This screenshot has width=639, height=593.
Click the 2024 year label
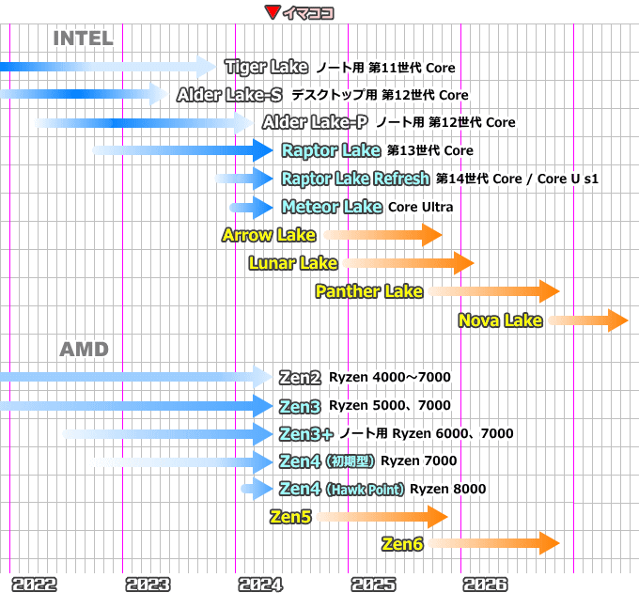tap(260, 585)
